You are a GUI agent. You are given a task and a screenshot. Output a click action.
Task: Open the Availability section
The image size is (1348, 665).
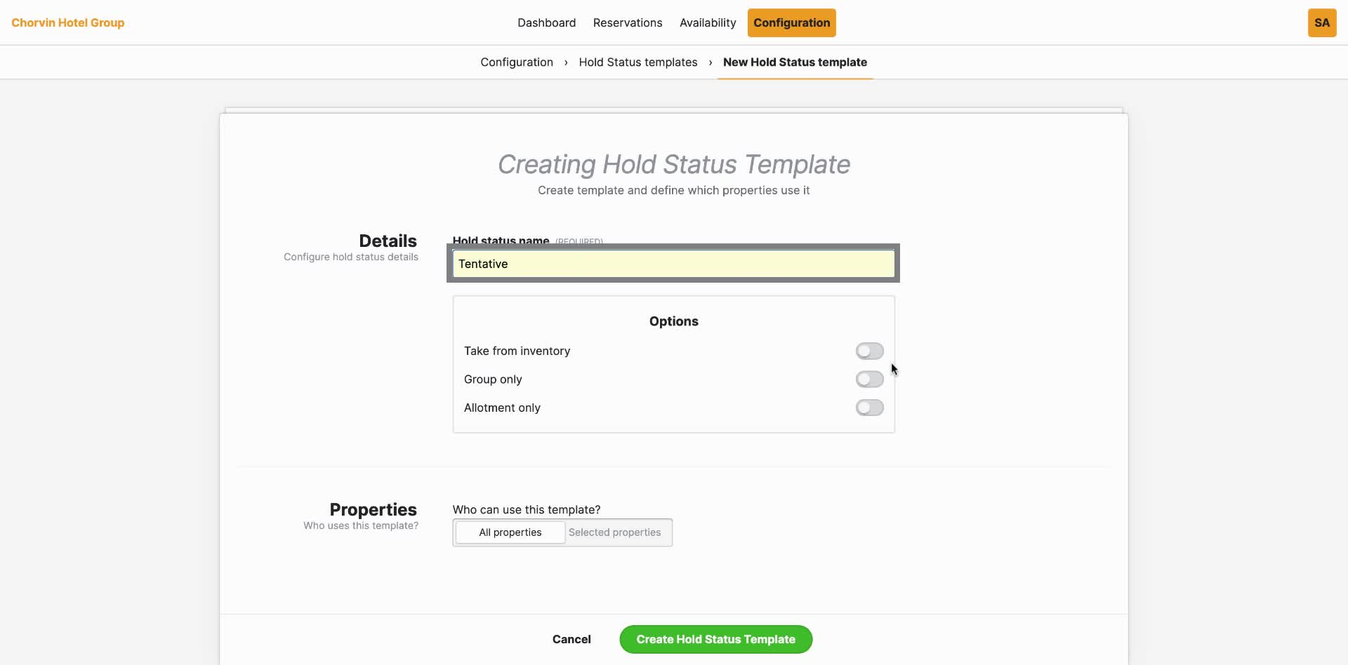(x=708, y=22)
